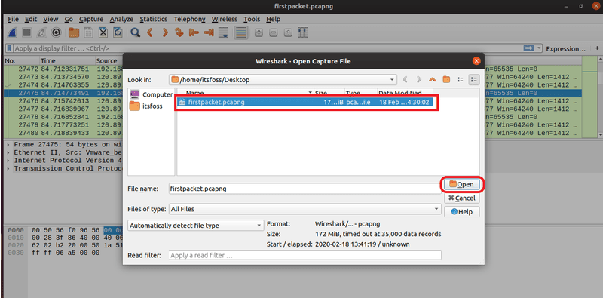Open the Analyze menu

coord(121,19)
